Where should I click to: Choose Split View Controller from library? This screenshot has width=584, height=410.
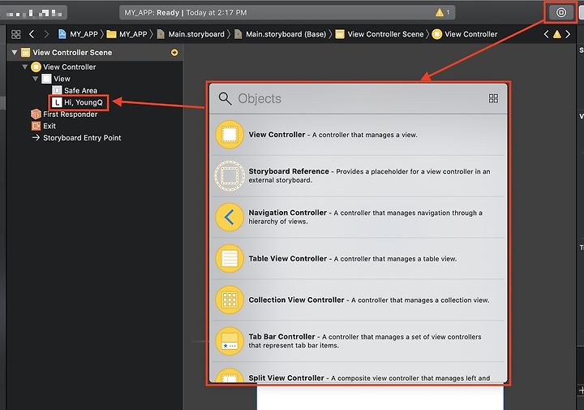[x=358, y=373]
